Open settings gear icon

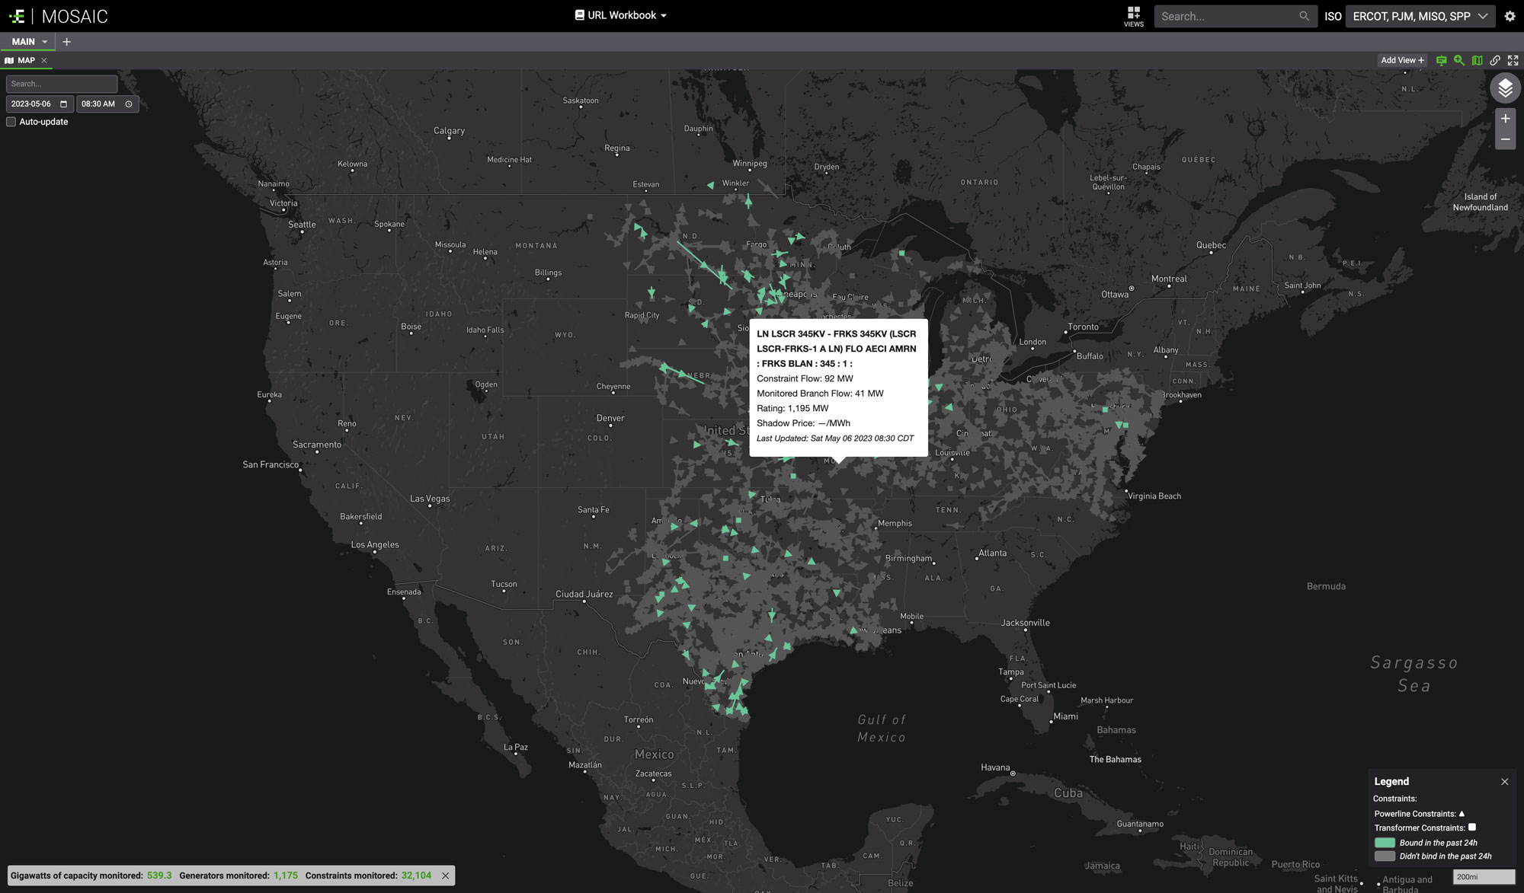(1510, 16)
